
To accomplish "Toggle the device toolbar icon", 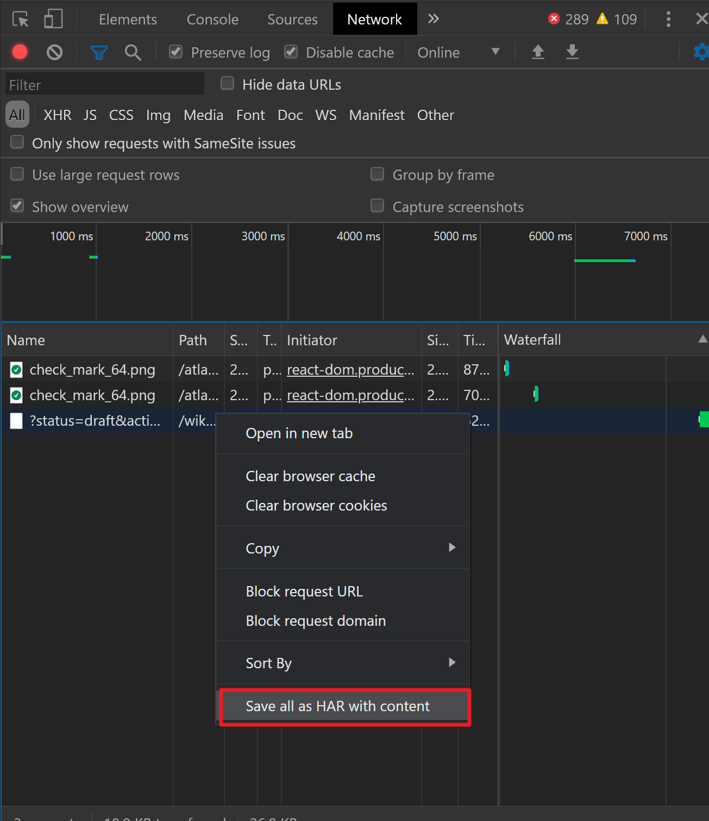I will [x=53, y=20].
